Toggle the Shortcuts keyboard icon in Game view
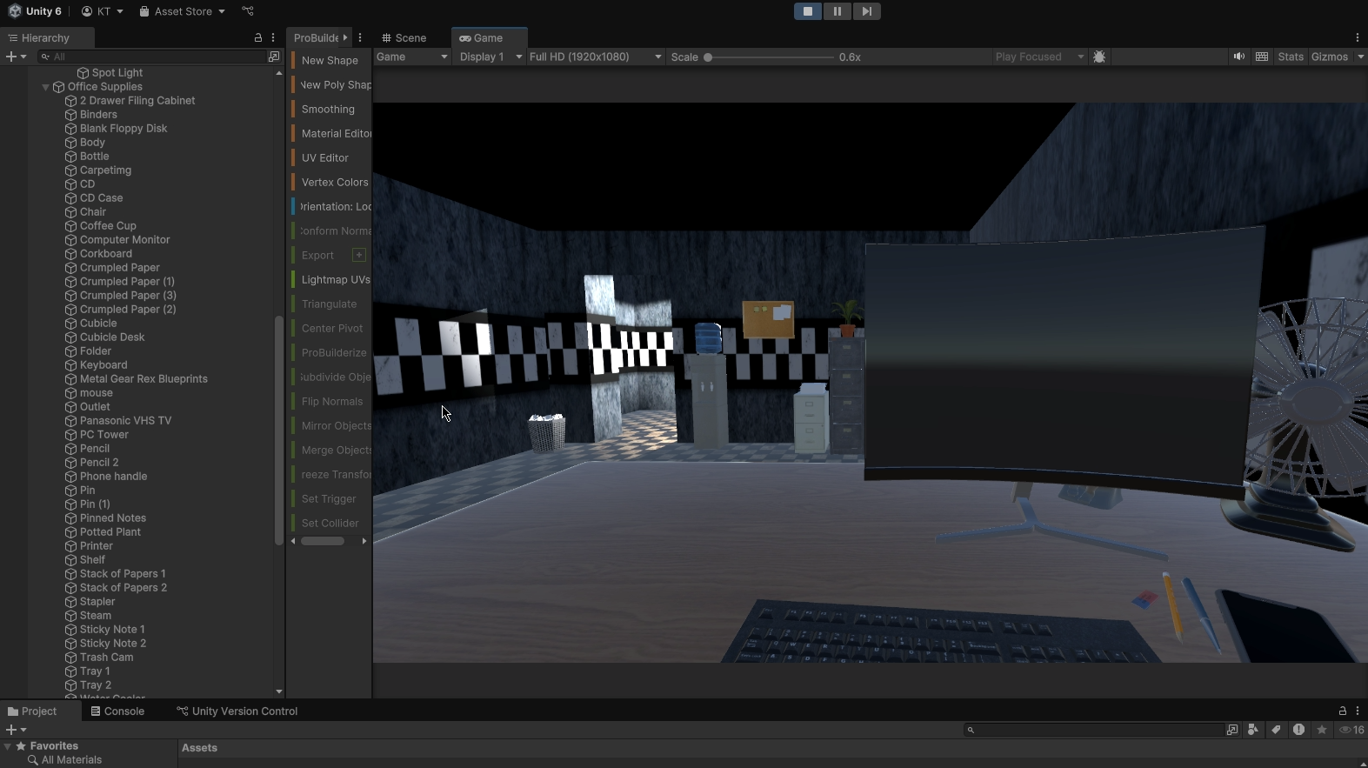 point(1262,57)
